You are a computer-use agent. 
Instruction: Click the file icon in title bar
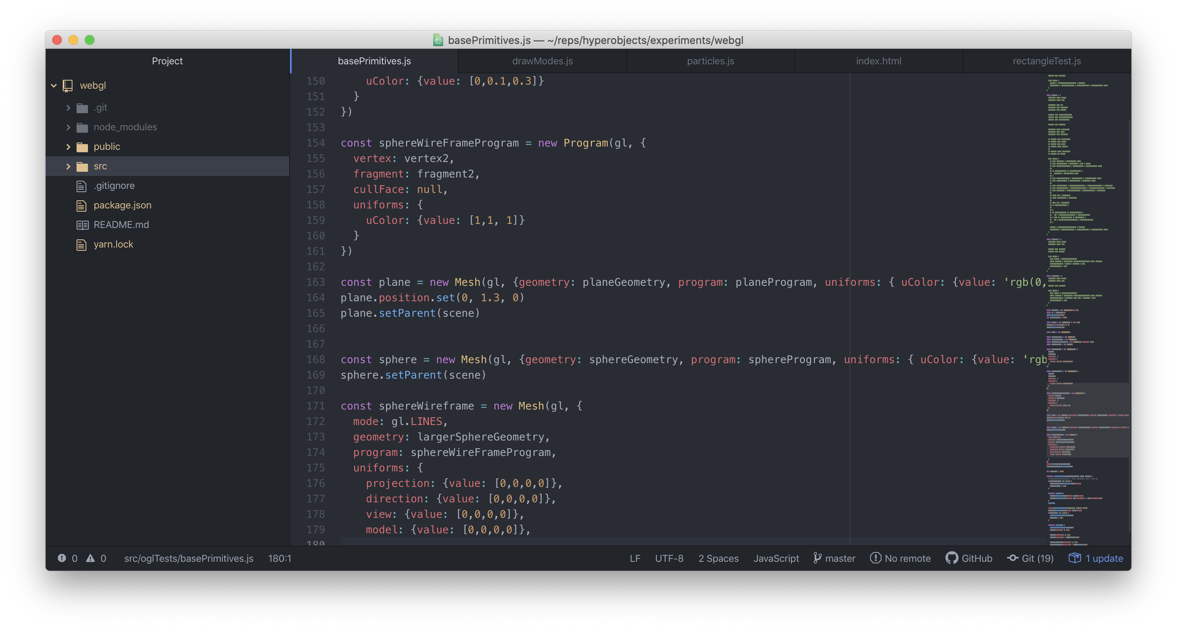tap(438, 40)
